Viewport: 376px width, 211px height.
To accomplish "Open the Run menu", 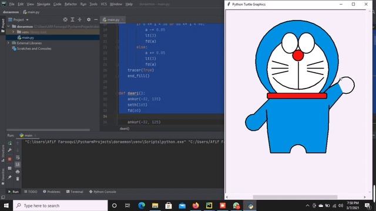I will click(x=83, y=4).
